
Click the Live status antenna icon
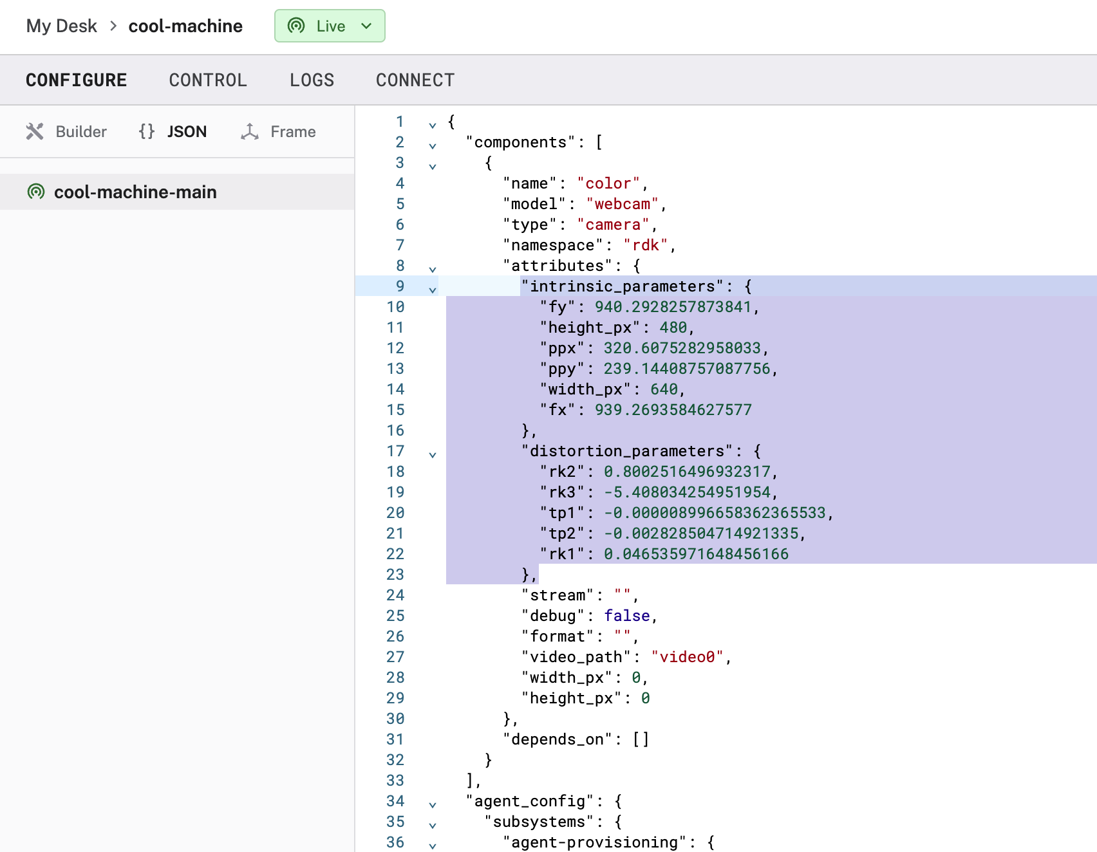coord(295,26)
